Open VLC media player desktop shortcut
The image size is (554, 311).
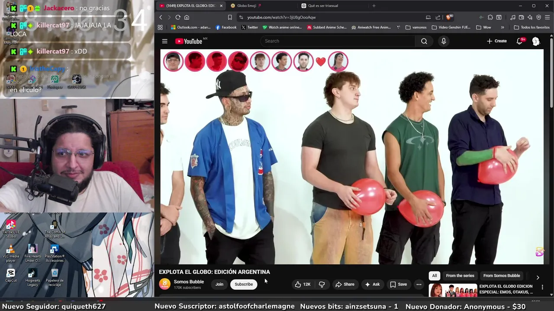pos(11,253)
